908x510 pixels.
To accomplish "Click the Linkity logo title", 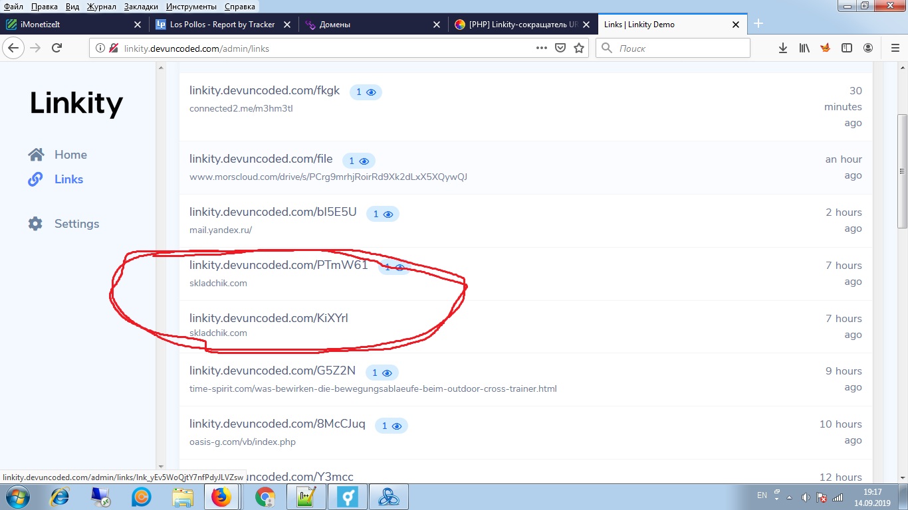I will [76, 103].
